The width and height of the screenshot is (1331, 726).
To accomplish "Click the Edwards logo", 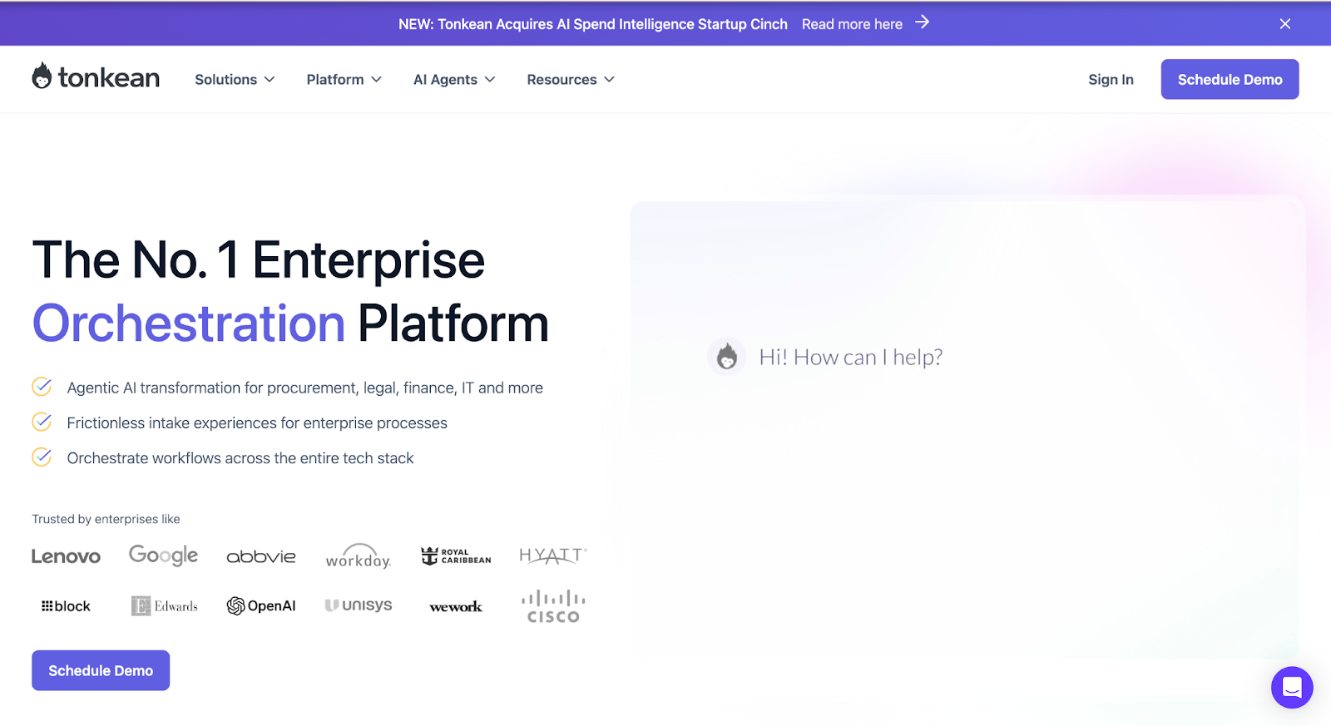I will (164, 606).
